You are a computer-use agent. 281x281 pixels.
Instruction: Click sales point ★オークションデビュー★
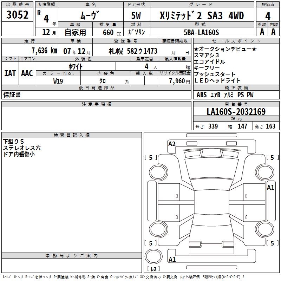(225, 49)
